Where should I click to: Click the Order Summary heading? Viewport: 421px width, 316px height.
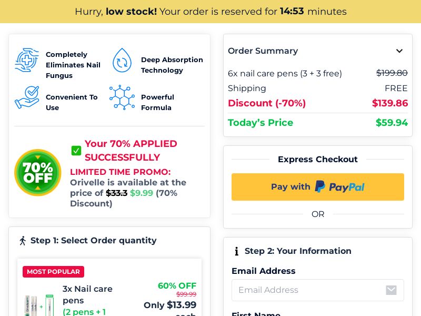click(x=263, y=51)
